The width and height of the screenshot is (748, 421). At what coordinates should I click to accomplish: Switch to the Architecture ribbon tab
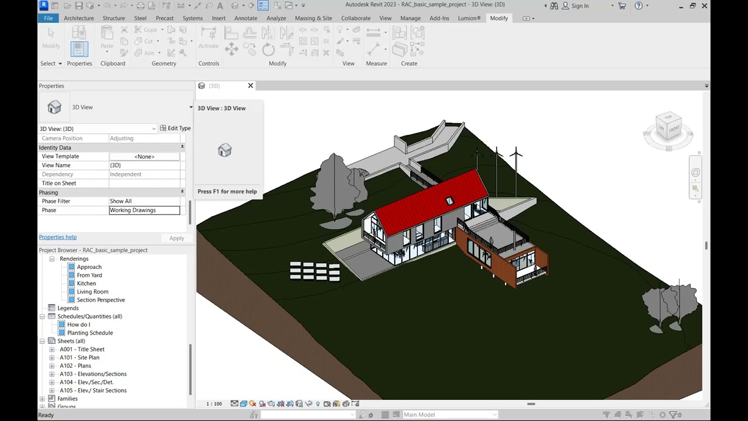79,18
